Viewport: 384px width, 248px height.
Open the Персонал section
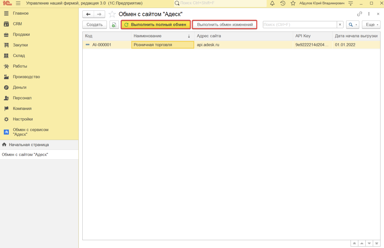pyautogui.click(x=39, y=98)
